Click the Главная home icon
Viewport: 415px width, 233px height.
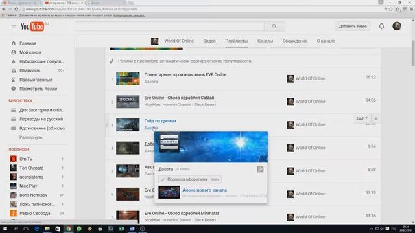(x=14, y=43)
